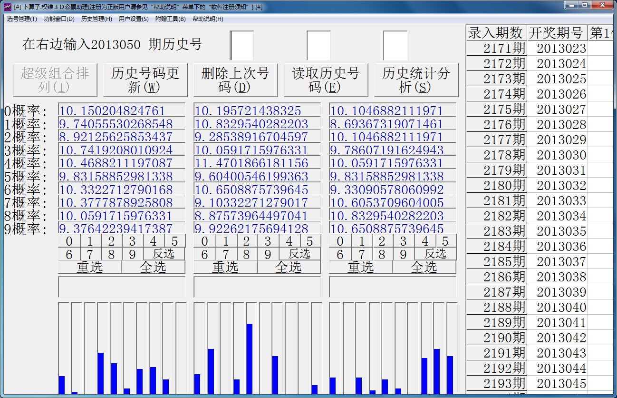Screen dimensions: 617x398
Task: Click 反选 in the first number group
Action: pyautogui.click(x=164, y=254)
